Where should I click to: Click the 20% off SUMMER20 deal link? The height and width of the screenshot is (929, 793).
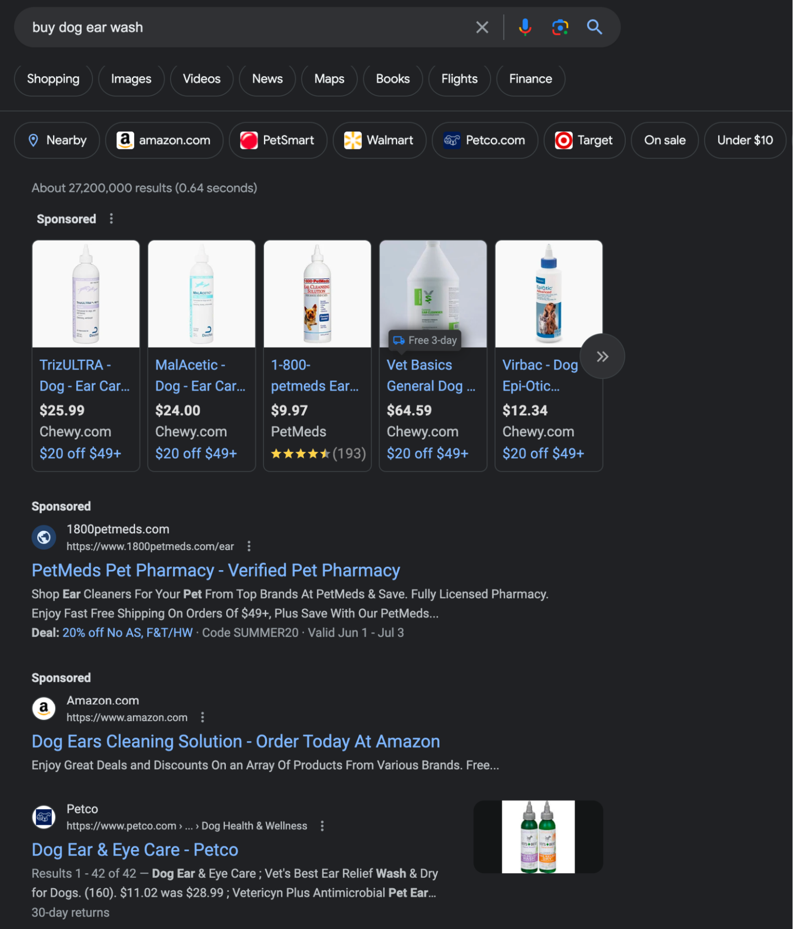pyautogui.click(x=127, y=632)
